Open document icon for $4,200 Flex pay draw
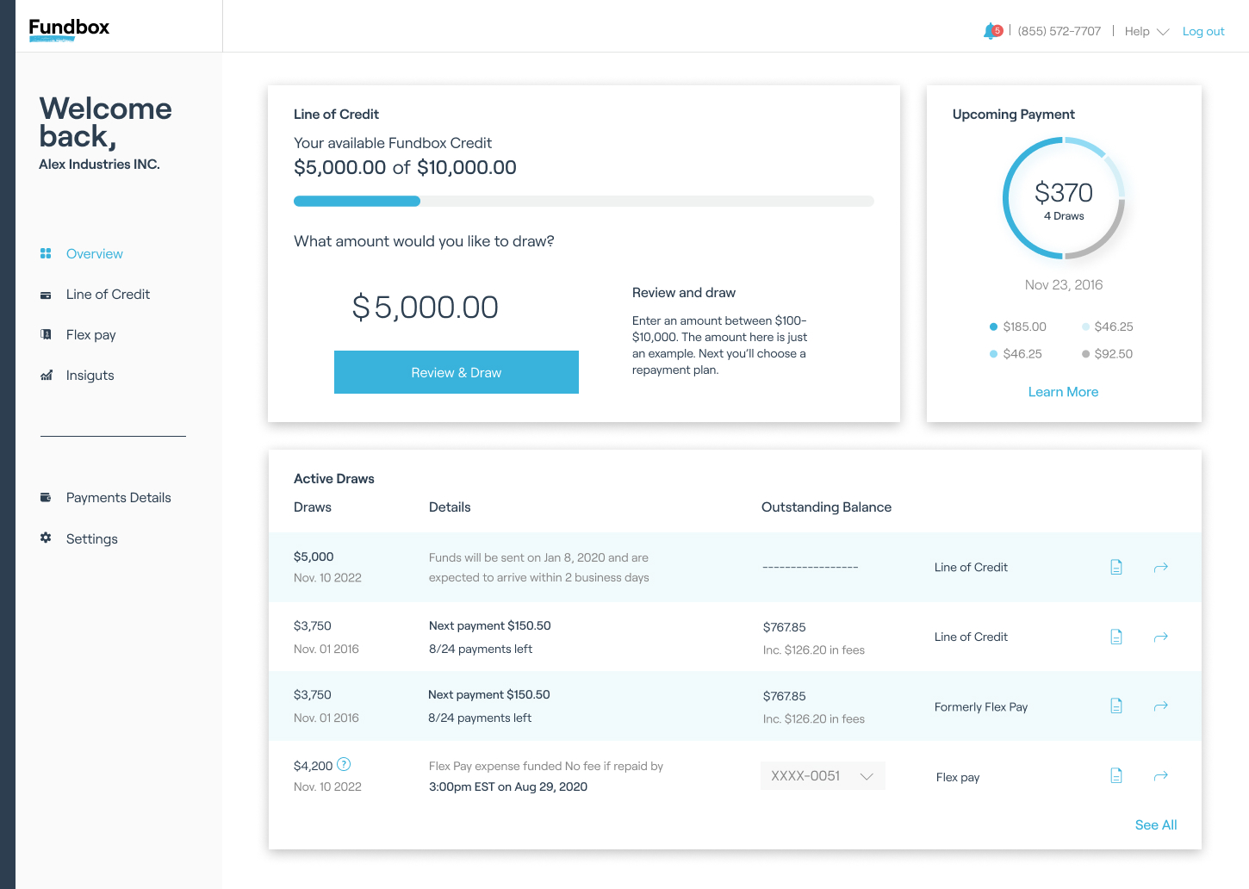This screenshot has height=889, width=1249. click(1116, 775)
